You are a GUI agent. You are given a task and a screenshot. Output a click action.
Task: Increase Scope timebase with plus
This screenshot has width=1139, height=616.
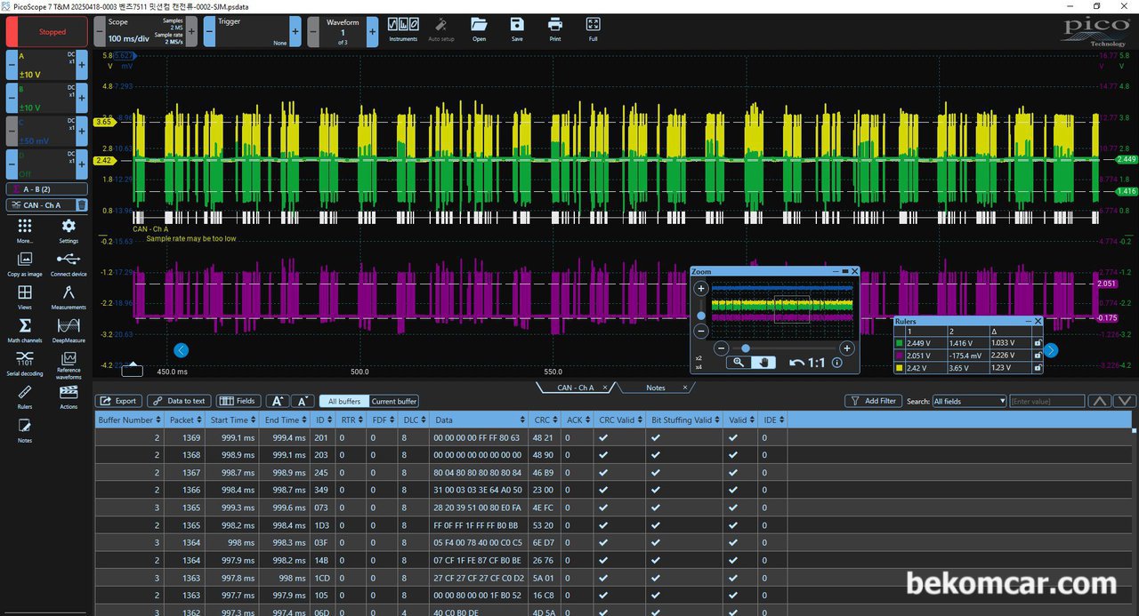click(x=191, y=32)
